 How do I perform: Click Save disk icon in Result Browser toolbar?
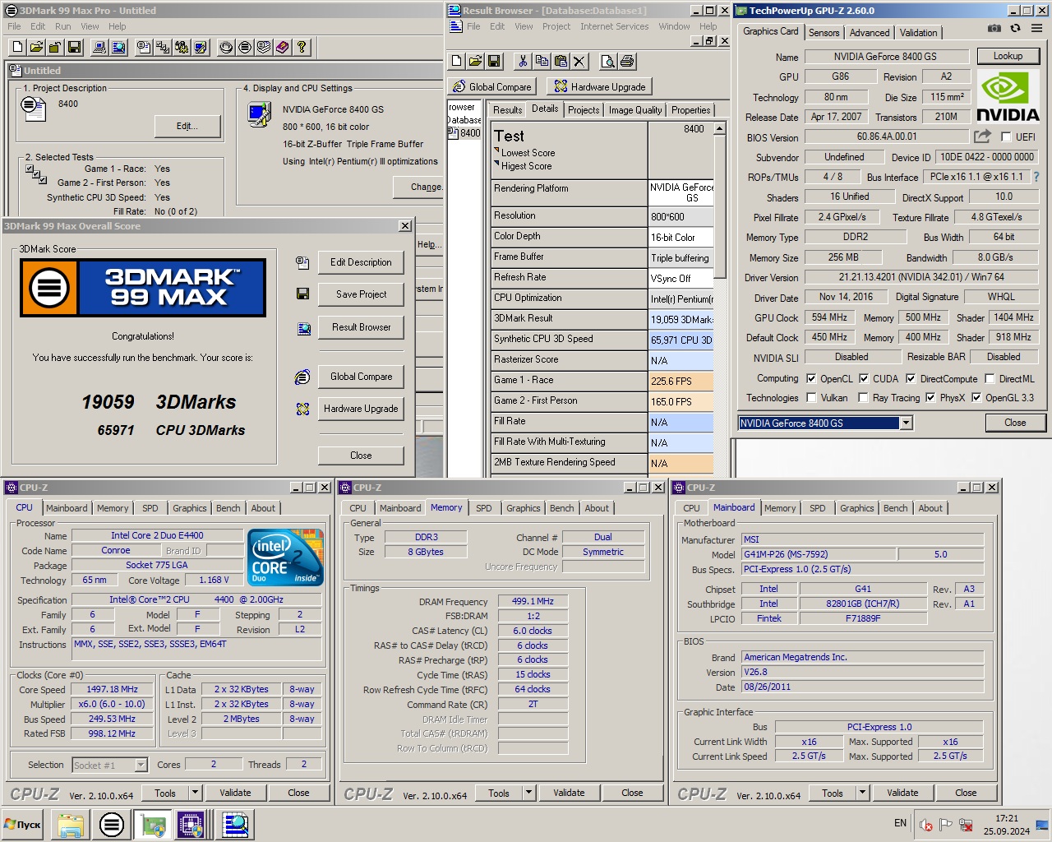[x=494, y=62]
